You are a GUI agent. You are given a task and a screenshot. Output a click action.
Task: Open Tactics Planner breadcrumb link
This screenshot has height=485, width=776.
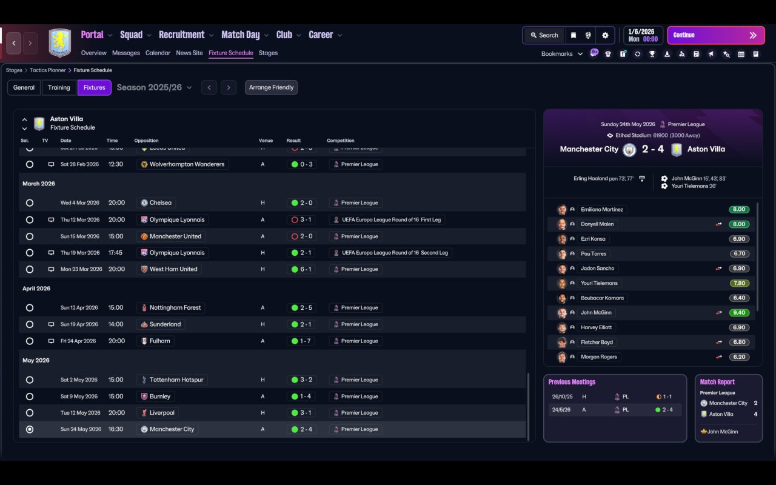tap(47, 70)
